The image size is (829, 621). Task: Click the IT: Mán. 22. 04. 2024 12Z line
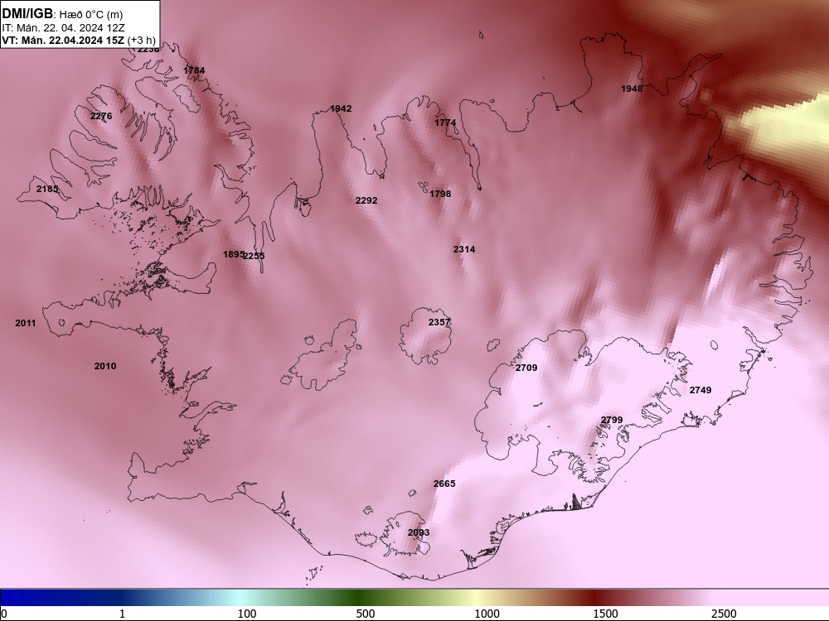click(63, 28)
